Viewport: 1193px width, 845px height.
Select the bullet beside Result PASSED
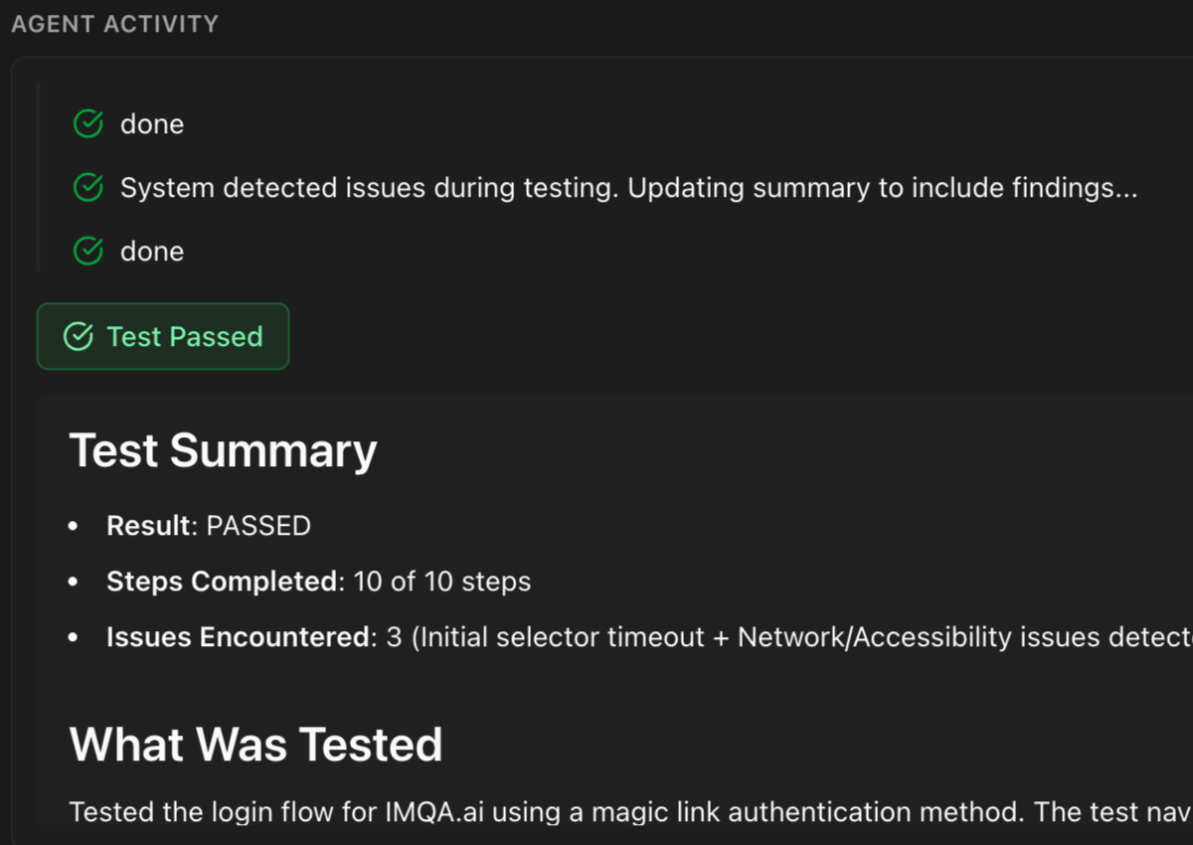pos(72,527)
